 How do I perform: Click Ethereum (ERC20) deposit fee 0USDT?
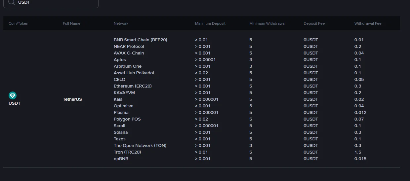(311, 86)
